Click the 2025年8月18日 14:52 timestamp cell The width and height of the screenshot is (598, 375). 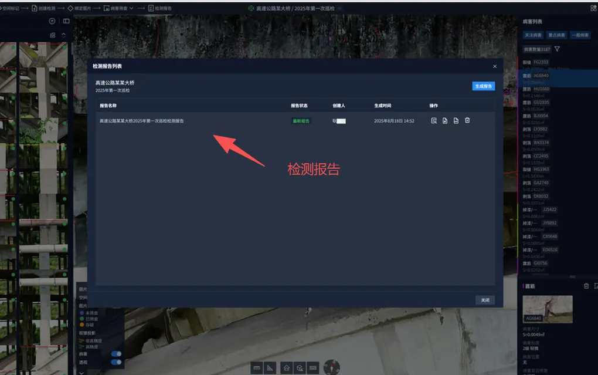pyautogui.click(x=394, y=121)
